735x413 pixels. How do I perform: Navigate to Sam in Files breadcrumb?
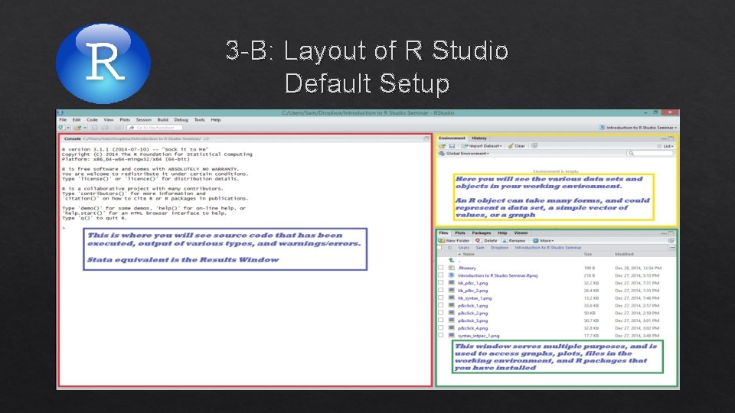pos(480,248)
